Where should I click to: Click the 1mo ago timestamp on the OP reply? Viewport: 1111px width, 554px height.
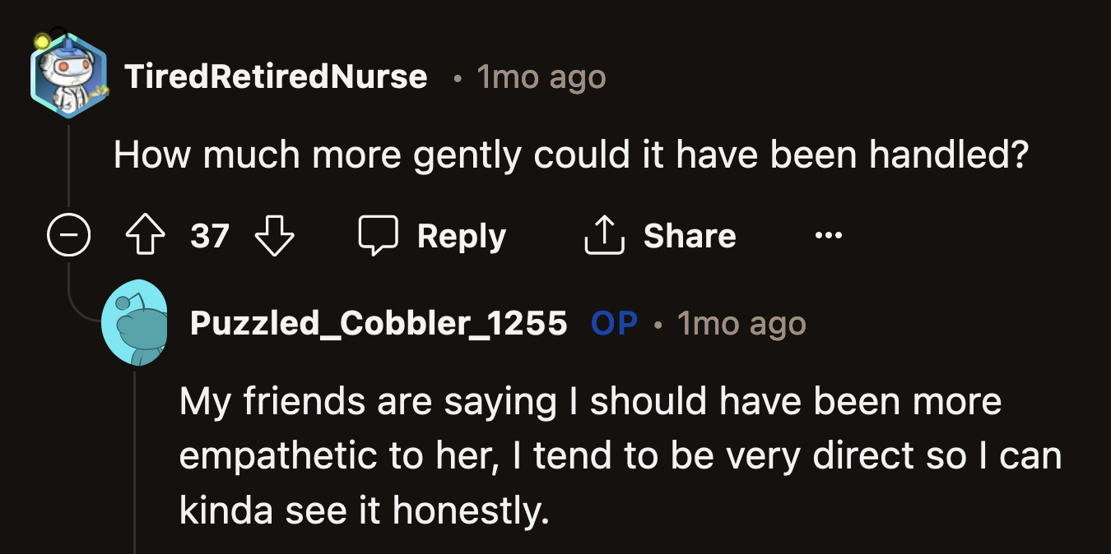[741, 323]
